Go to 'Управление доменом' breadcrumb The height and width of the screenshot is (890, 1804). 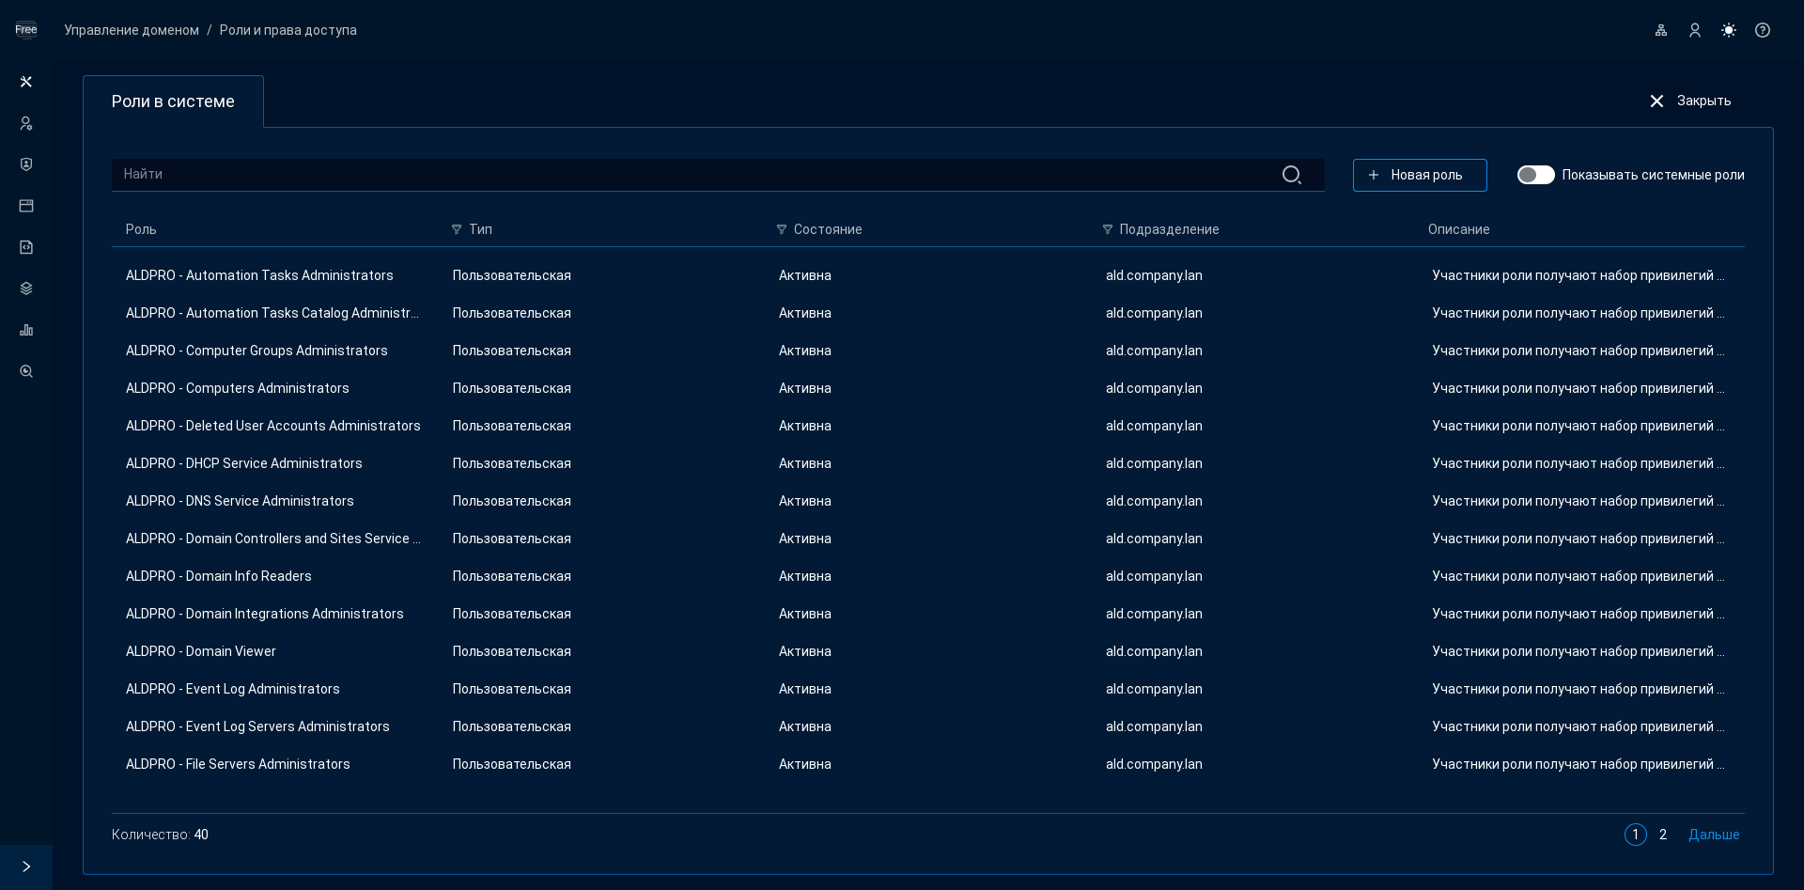click(x=132, y=30)
